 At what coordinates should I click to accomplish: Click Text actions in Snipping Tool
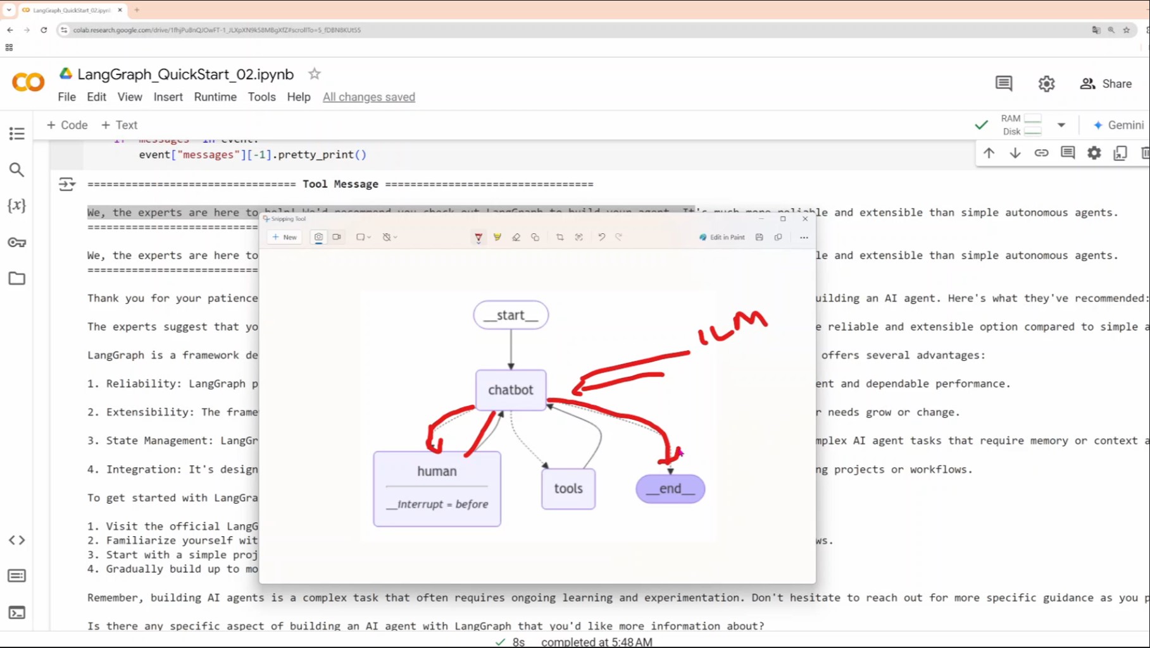pos(578,237)
